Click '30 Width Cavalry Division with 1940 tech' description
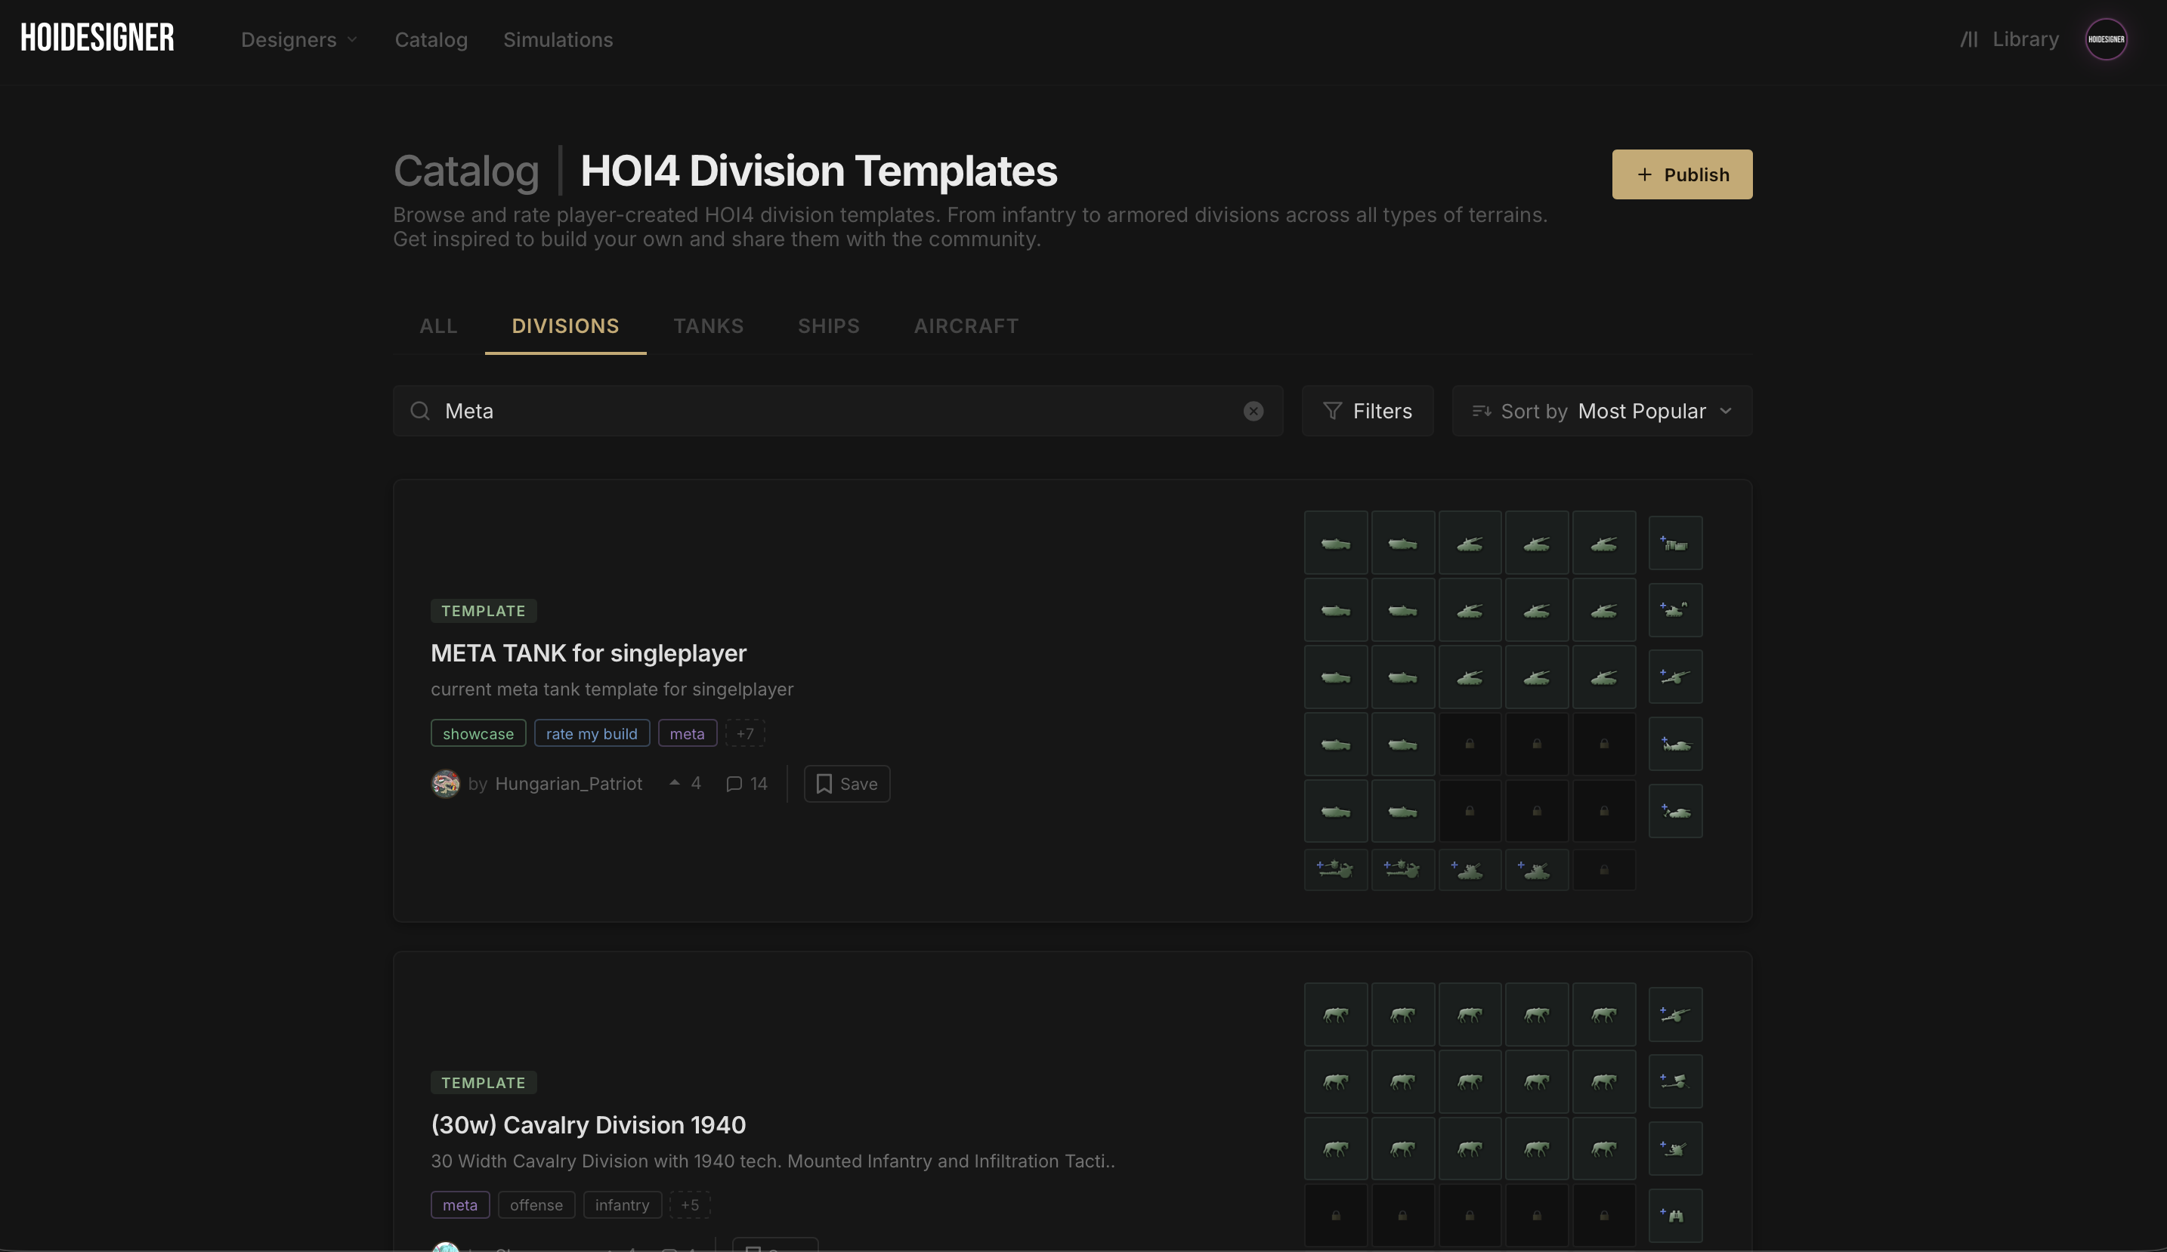This screenshot has width=2167, height=1252. pyautogui.click(x=772, y=1161)
